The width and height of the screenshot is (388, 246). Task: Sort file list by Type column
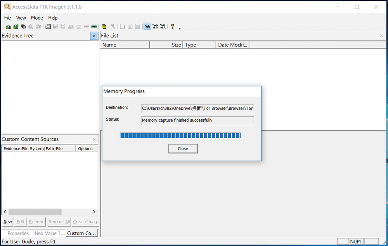point(199,45)
